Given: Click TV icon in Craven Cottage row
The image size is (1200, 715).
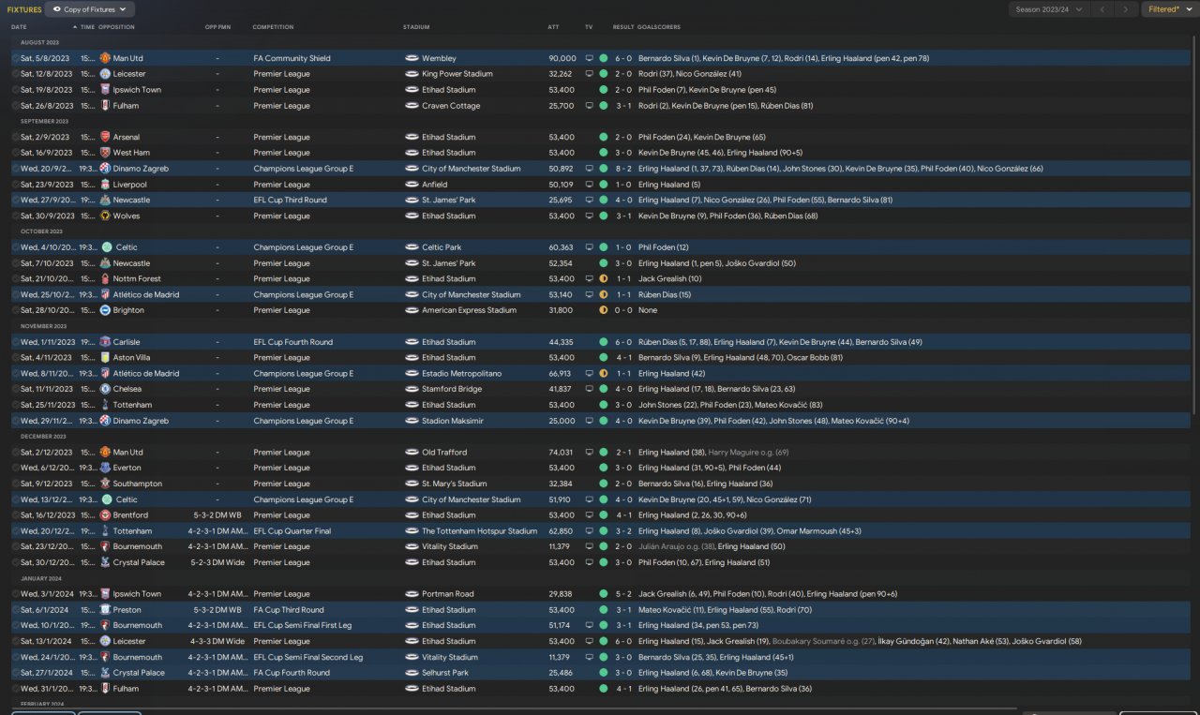Looking at the screenshot, I should click(590, 106).
